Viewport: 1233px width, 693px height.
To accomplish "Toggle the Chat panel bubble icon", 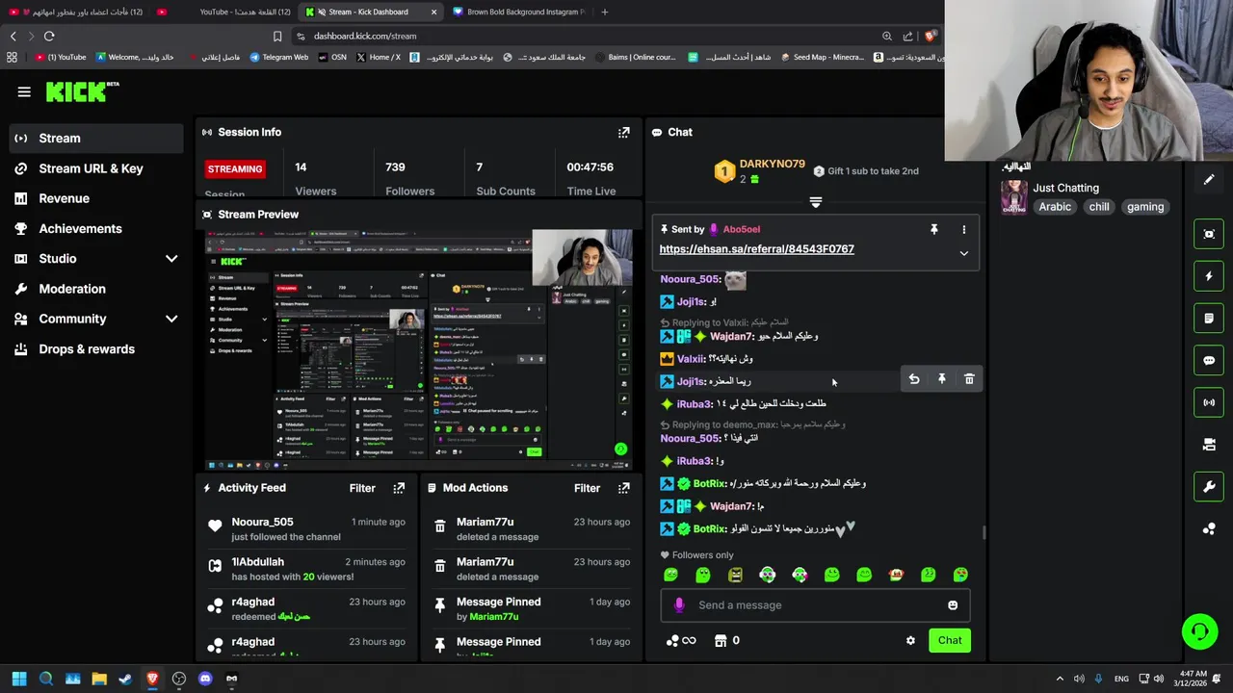I will coord(1209,361).
